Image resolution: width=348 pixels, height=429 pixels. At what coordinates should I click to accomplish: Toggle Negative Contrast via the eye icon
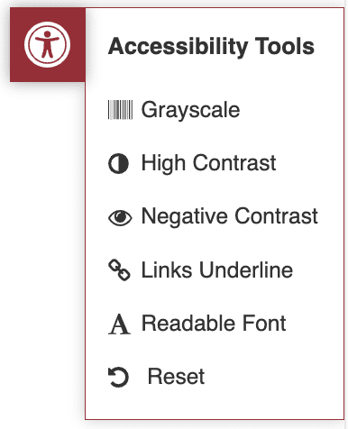pos(120,217)
